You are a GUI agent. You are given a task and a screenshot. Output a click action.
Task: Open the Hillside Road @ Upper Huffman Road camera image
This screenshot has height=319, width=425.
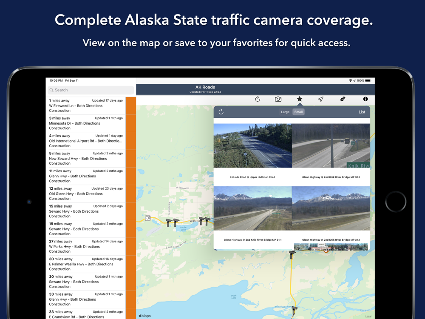(252, 145)
